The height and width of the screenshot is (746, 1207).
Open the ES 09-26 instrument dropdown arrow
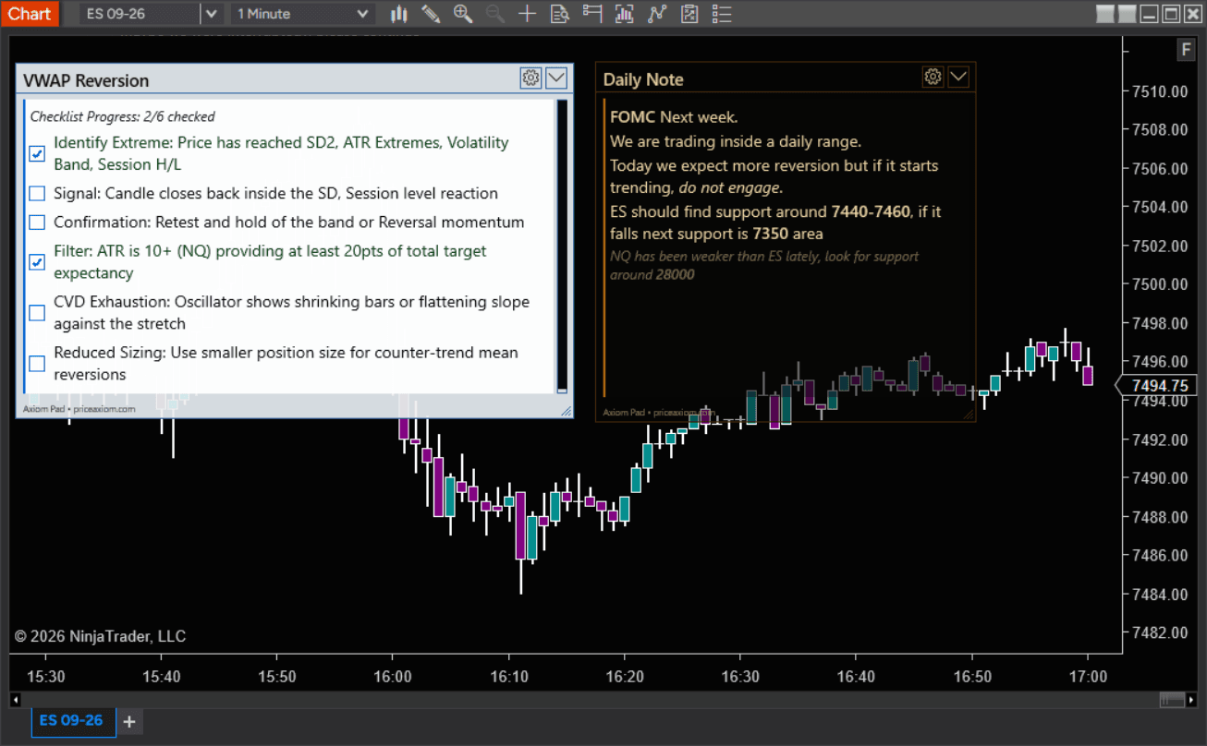tap(212, 14)
